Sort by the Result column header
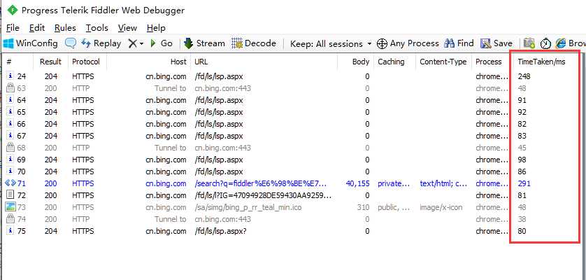This screenshot has height=280, width=586. [50, 62]
